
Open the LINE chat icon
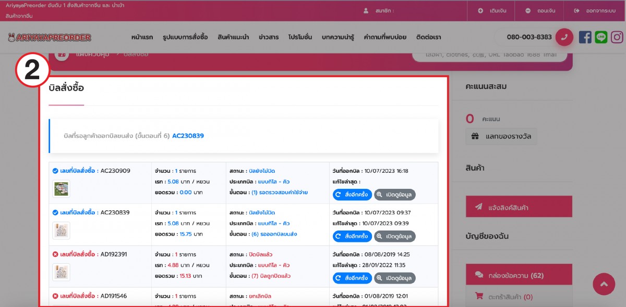601,37
